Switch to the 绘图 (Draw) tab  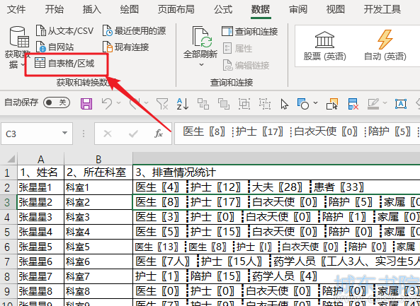[x=130, y=10]
